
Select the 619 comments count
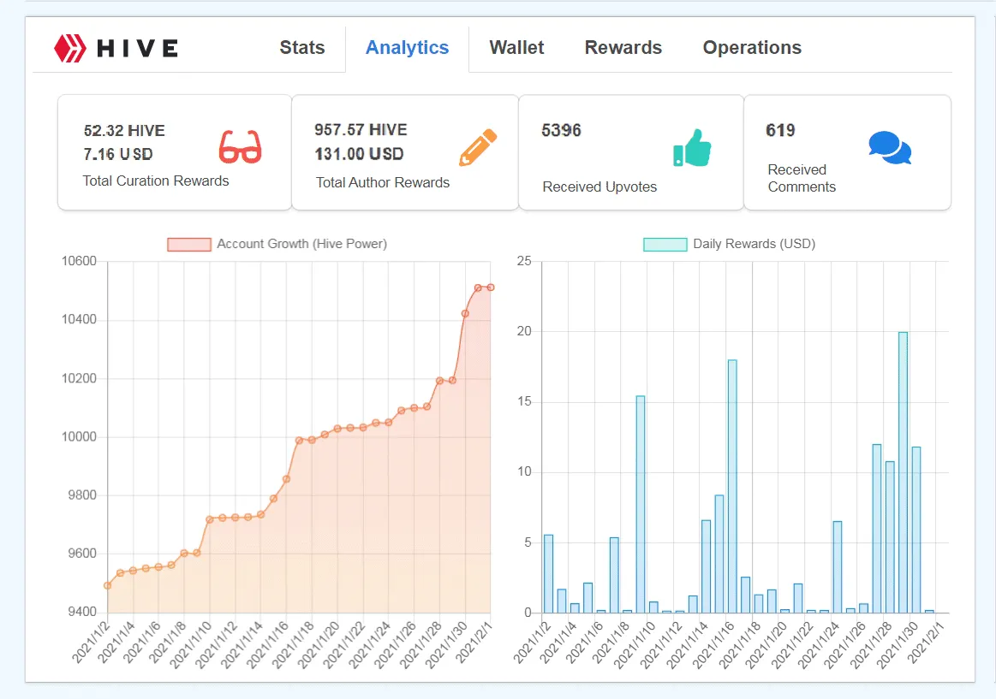(x=781, y=131)
